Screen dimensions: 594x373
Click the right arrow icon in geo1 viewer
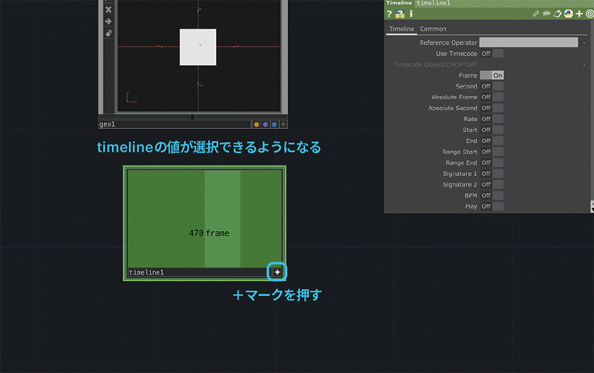[x=108, y=21]
